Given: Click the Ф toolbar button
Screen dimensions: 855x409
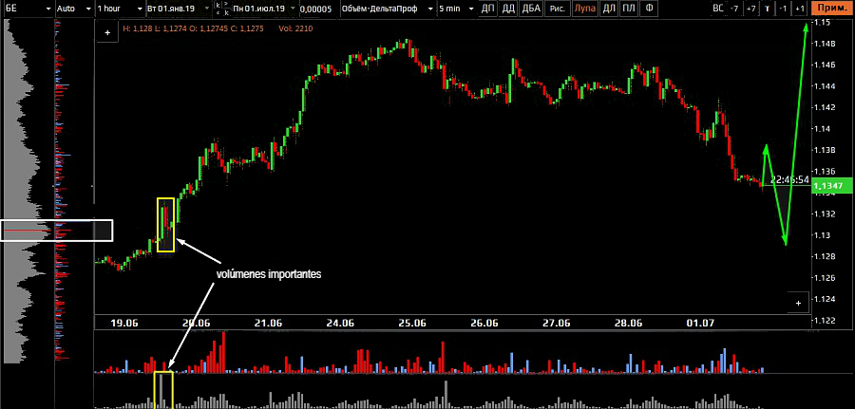Looking at the screenshot, I should coord(649,9).
